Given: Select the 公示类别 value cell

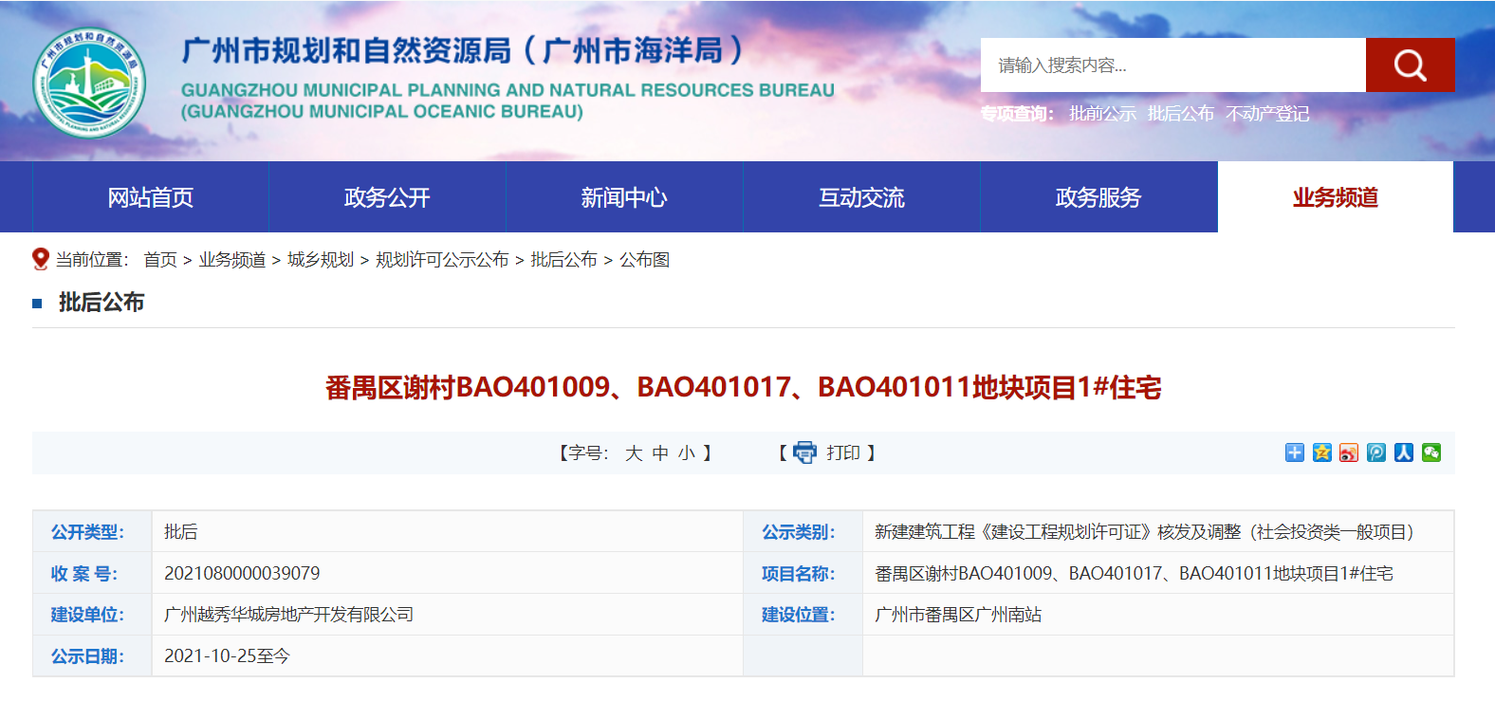Looking at the screenshot, I should 1158,531.
